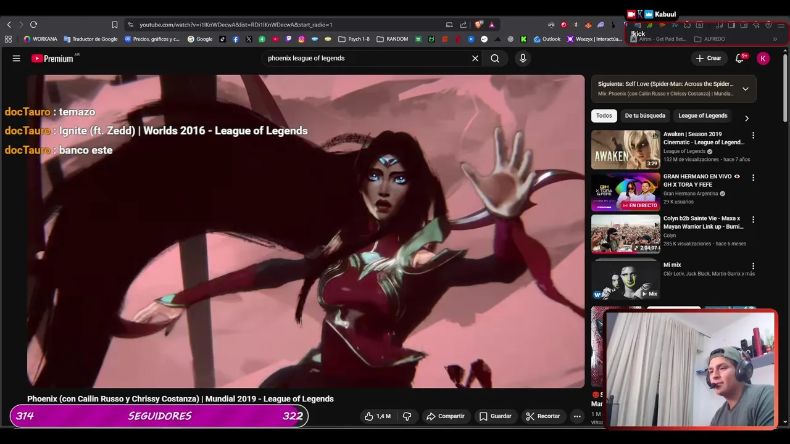Select the De tu búsqueda chip
The width and height of the screenshot is (790, 444).
pyautogui.click(x=645, y=115)
